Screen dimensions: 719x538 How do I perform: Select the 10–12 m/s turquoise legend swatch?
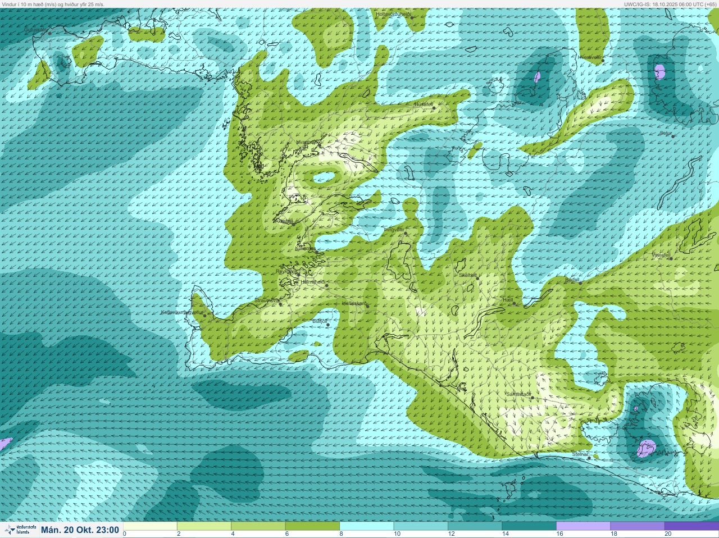tap(421, 526)
